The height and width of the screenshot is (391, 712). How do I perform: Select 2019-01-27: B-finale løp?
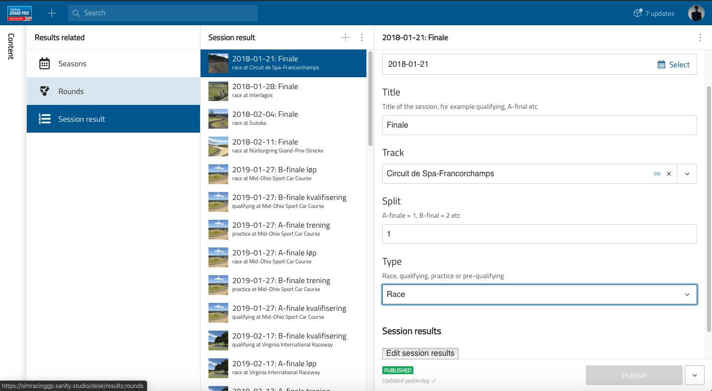283,174
